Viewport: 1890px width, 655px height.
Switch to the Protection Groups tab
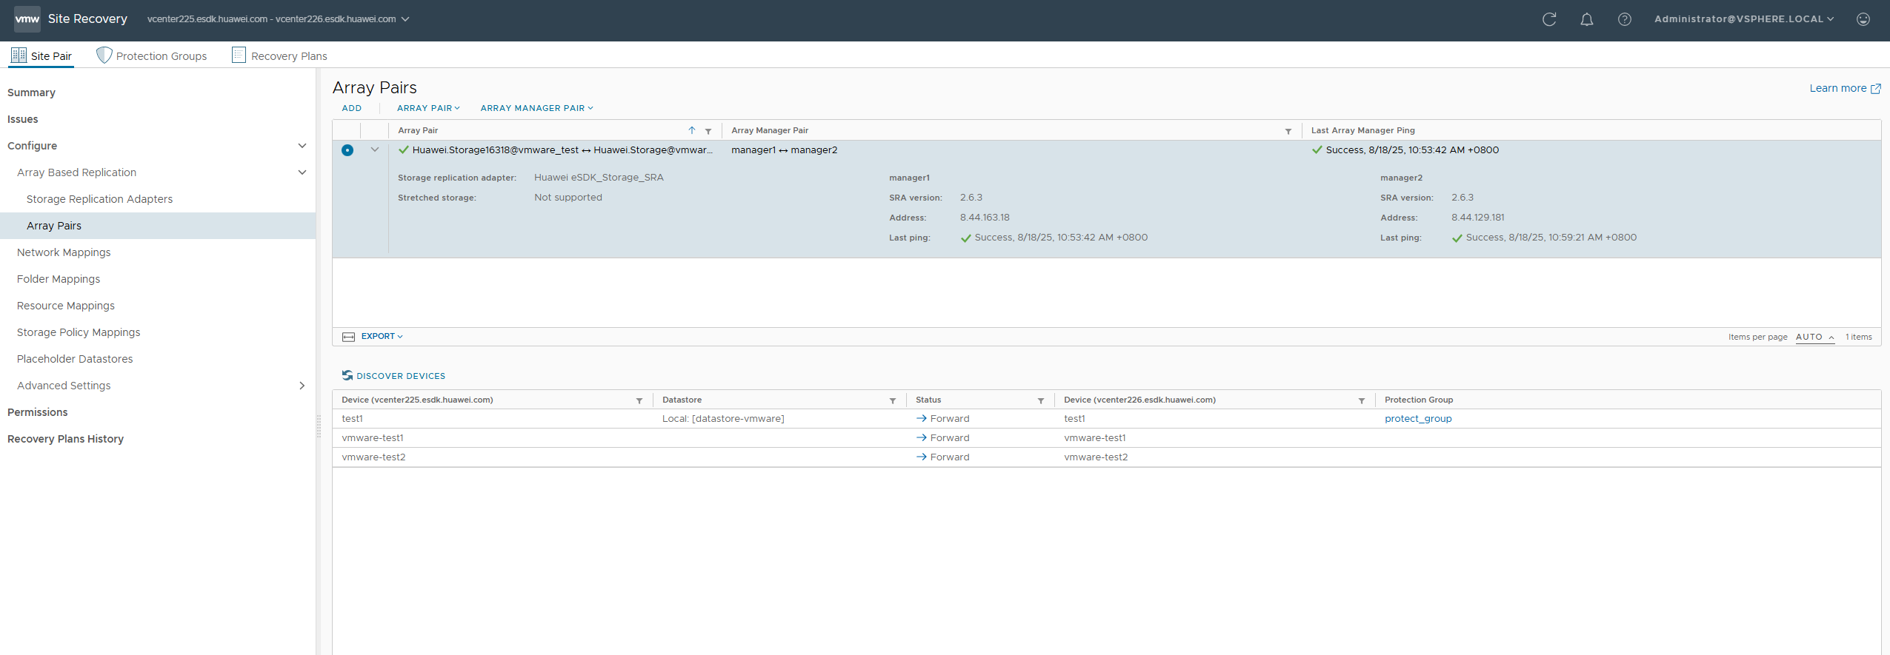click(x=152, y=56)
